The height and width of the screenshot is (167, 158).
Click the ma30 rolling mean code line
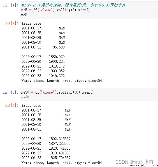57,92
